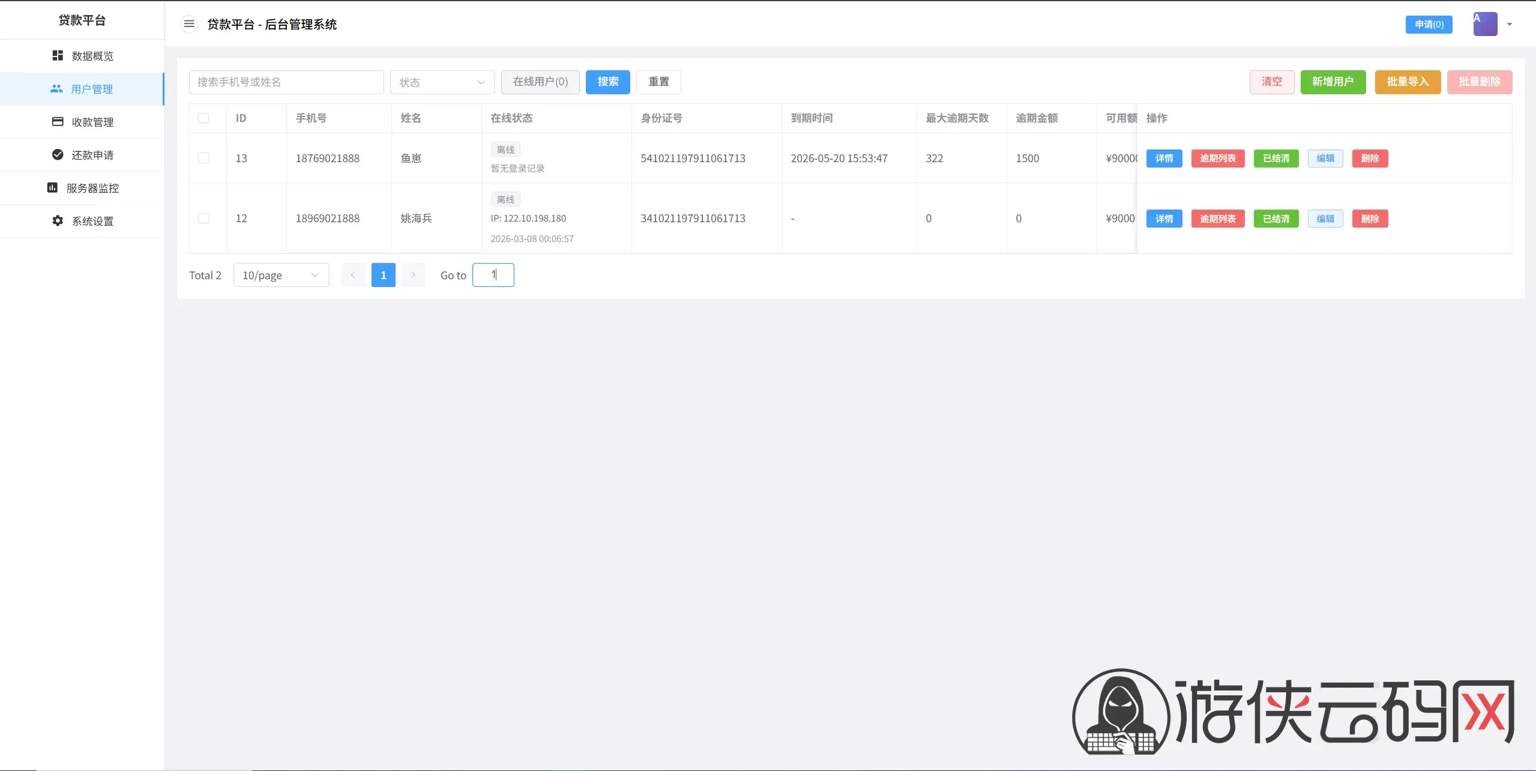Expand the 10/page page size selector
The image size is (1536, 771).
[x=281, y=275]
